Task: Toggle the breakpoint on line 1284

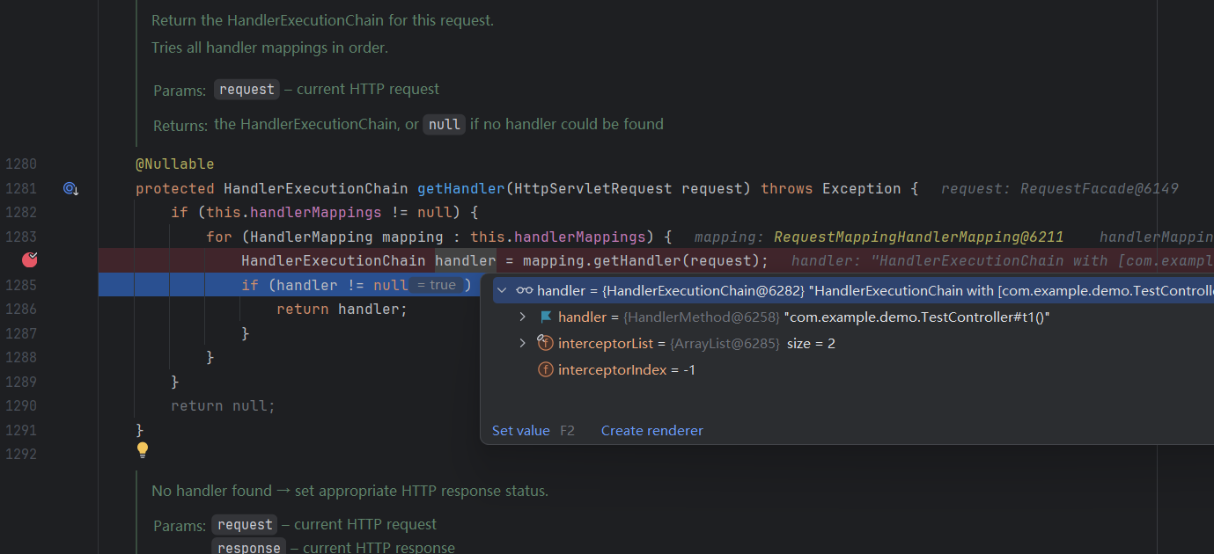Action: tap(30, 259)
